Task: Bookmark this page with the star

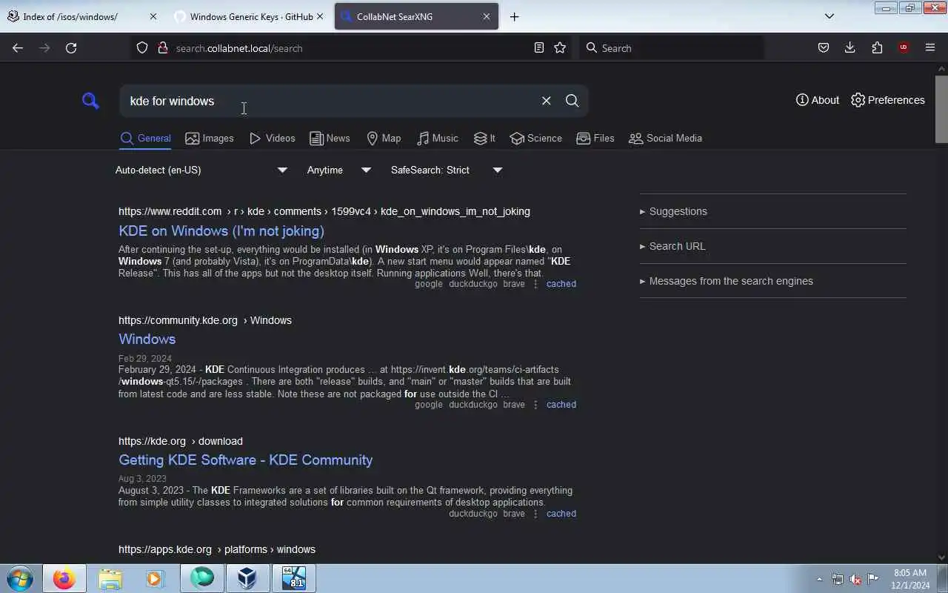Action: tap(560, 47)
